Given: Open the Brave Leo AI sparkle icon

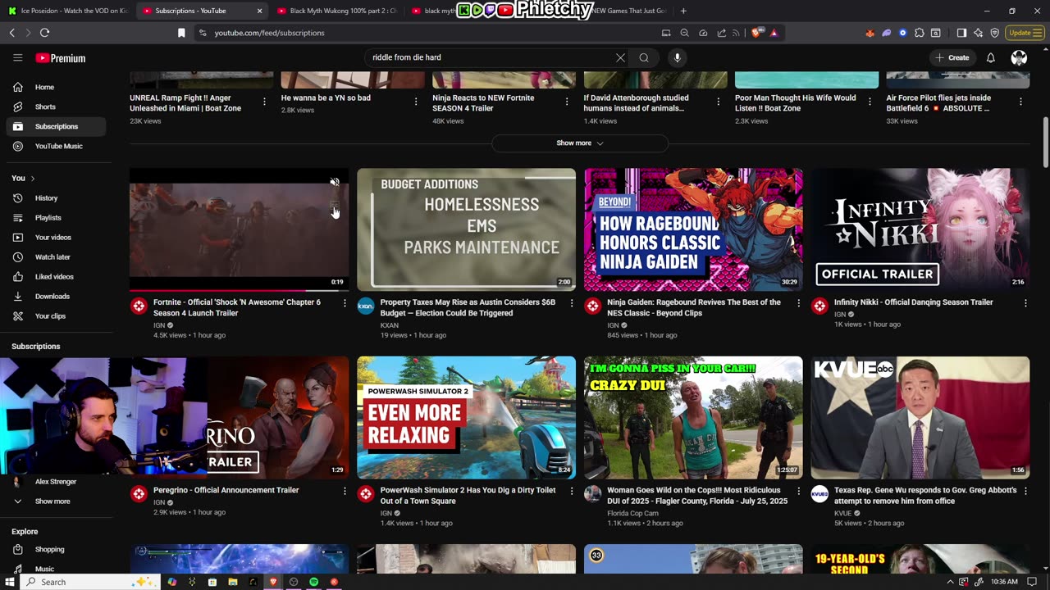Looking at the screenshot, I should click(x=978, y=33).
